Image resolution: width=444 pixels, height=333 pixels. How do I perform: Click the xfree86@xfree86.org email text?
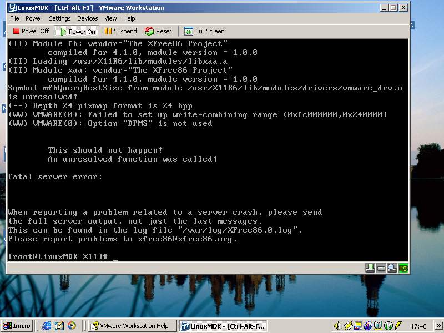coord(185,239)
